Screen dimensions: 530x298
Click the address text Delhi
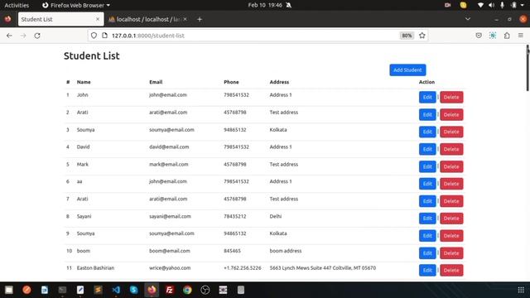coord(276,216)
